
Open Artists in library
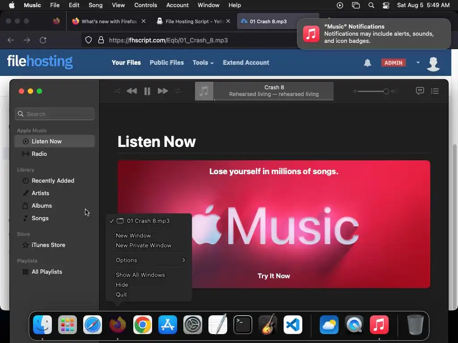[x=55, y=193]
